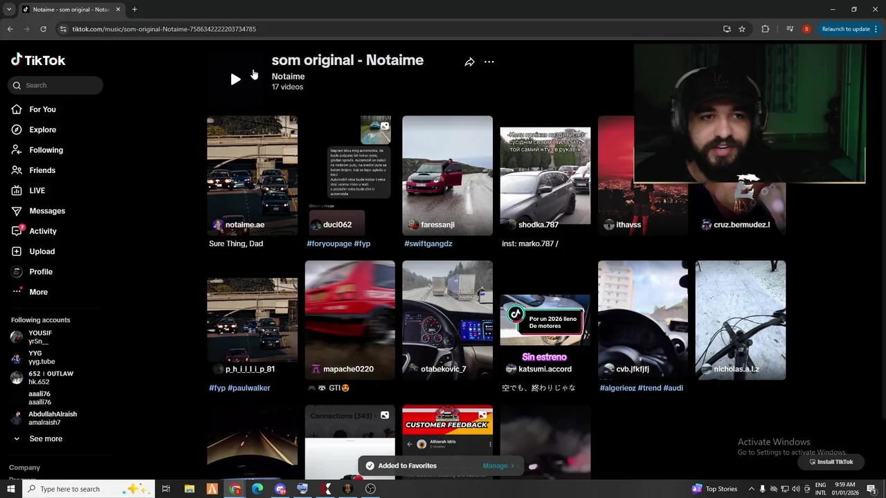Click Upload in the sidebar
Viewport: 886px width, 498px height.
42,251
